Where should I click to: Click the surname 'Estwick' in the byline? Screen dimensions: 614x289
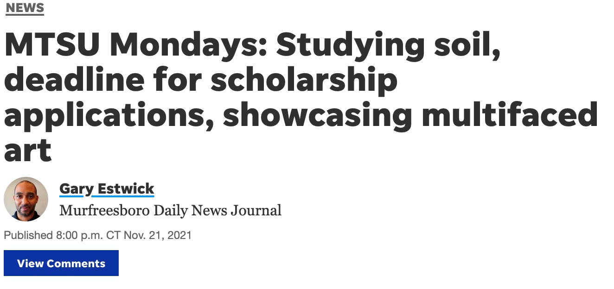126,189
